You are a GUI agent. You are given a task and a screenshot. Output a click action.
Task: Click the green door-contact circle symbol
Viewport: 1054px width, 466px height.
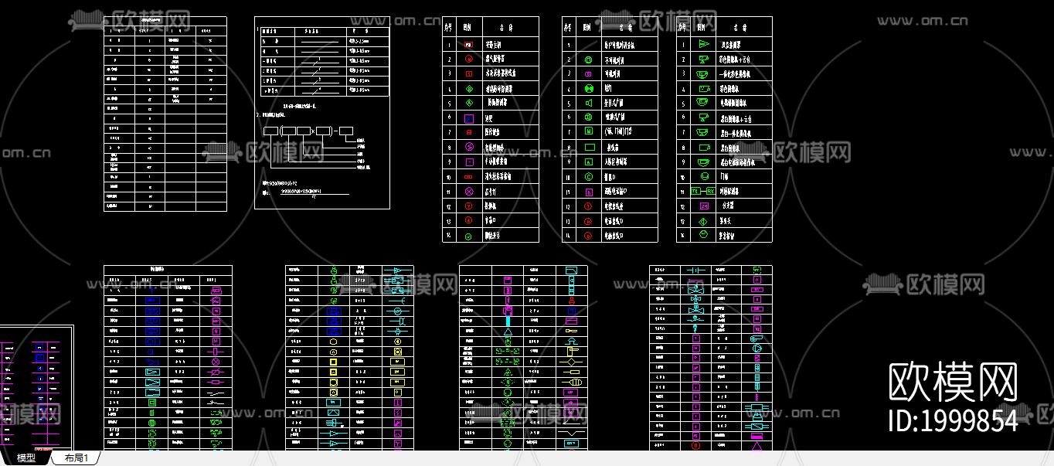pos(703,176)
